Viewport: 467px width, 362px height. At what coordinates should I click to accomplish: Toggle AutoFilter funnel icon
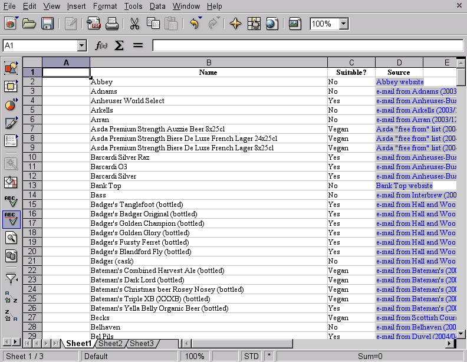(11, 279)
